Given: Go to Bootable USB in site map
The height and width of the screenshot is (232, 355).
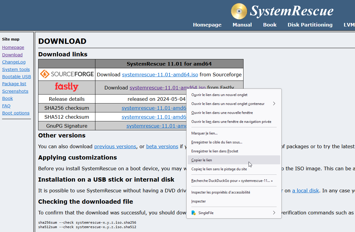Looking at the screenshot, I should pos(16,77).
